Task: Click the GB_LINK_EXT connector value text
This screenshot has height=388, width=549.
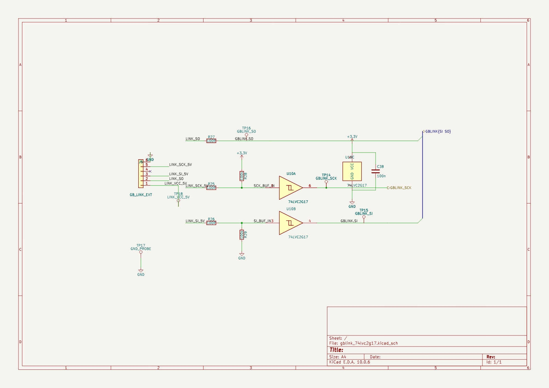Action: [x=141, y=195]
